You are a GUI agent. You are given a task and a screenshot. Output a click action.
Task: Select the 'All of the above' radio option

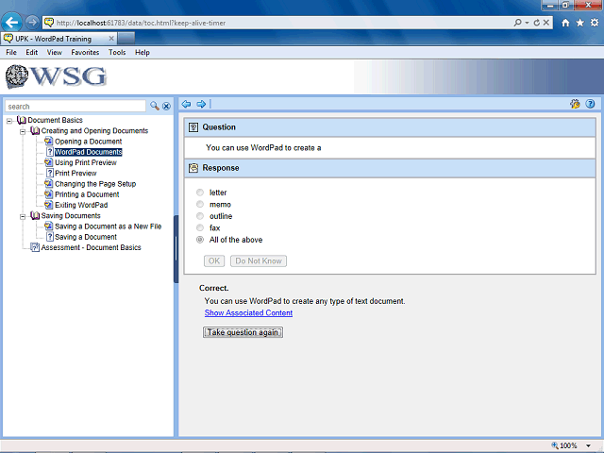(200, 240)
